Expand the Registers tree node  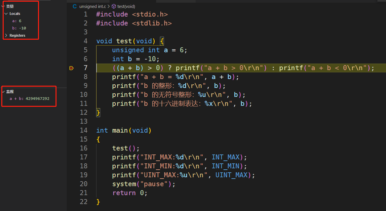[6, 35]
